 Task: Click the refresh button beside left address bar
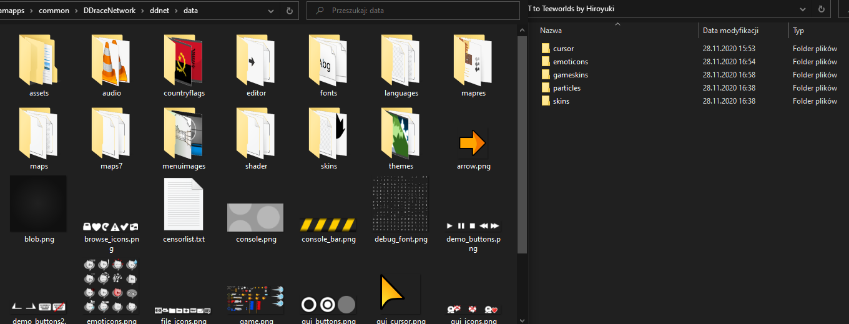pos(289,11)
